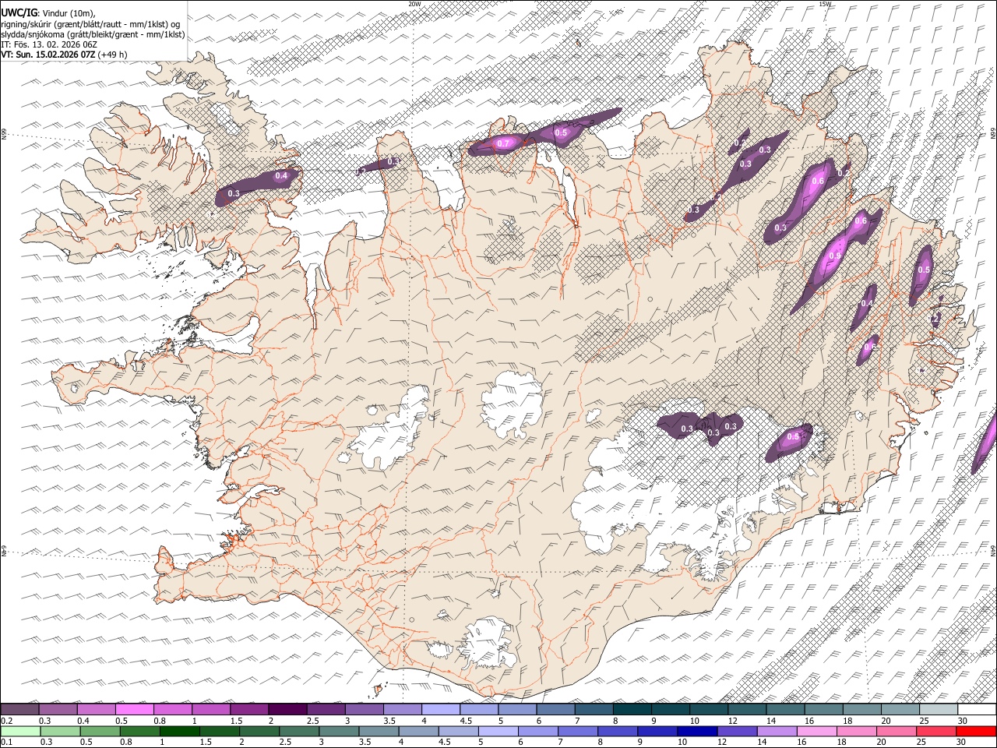Image resolution: width=997 pixels, height=748 pixels.
Task: Select the 'IT: Fös. 13. 02. 2026 06Z' line
Action: coord(49,44)
